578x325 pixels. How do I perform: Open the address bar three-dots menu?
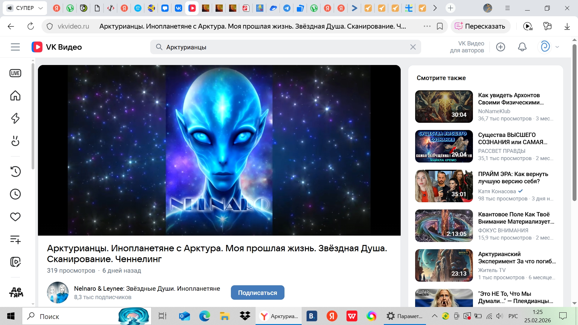[427, 26]
